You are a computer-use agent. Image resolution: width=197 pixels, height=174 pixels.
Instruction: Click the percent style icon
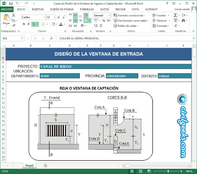pyautogui.click(x=103, y=21)
